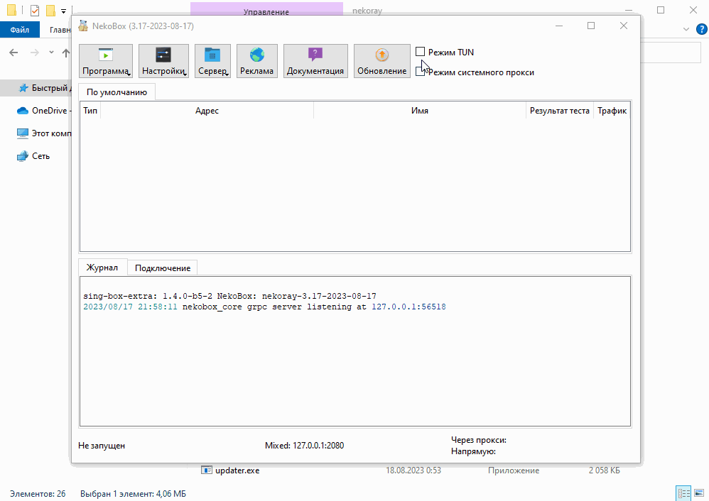Open Explorer help question mark icon
The height and width of the screenshot is (501, 709).
point(701,30)
